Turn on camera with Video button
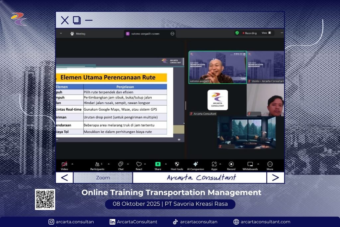Screen dimensions: 340x227 point(64,164)
